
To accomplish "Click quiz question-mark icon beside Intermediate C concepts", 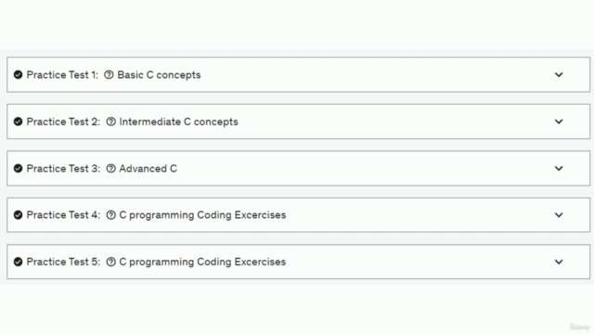I will [x=110, y=122].
